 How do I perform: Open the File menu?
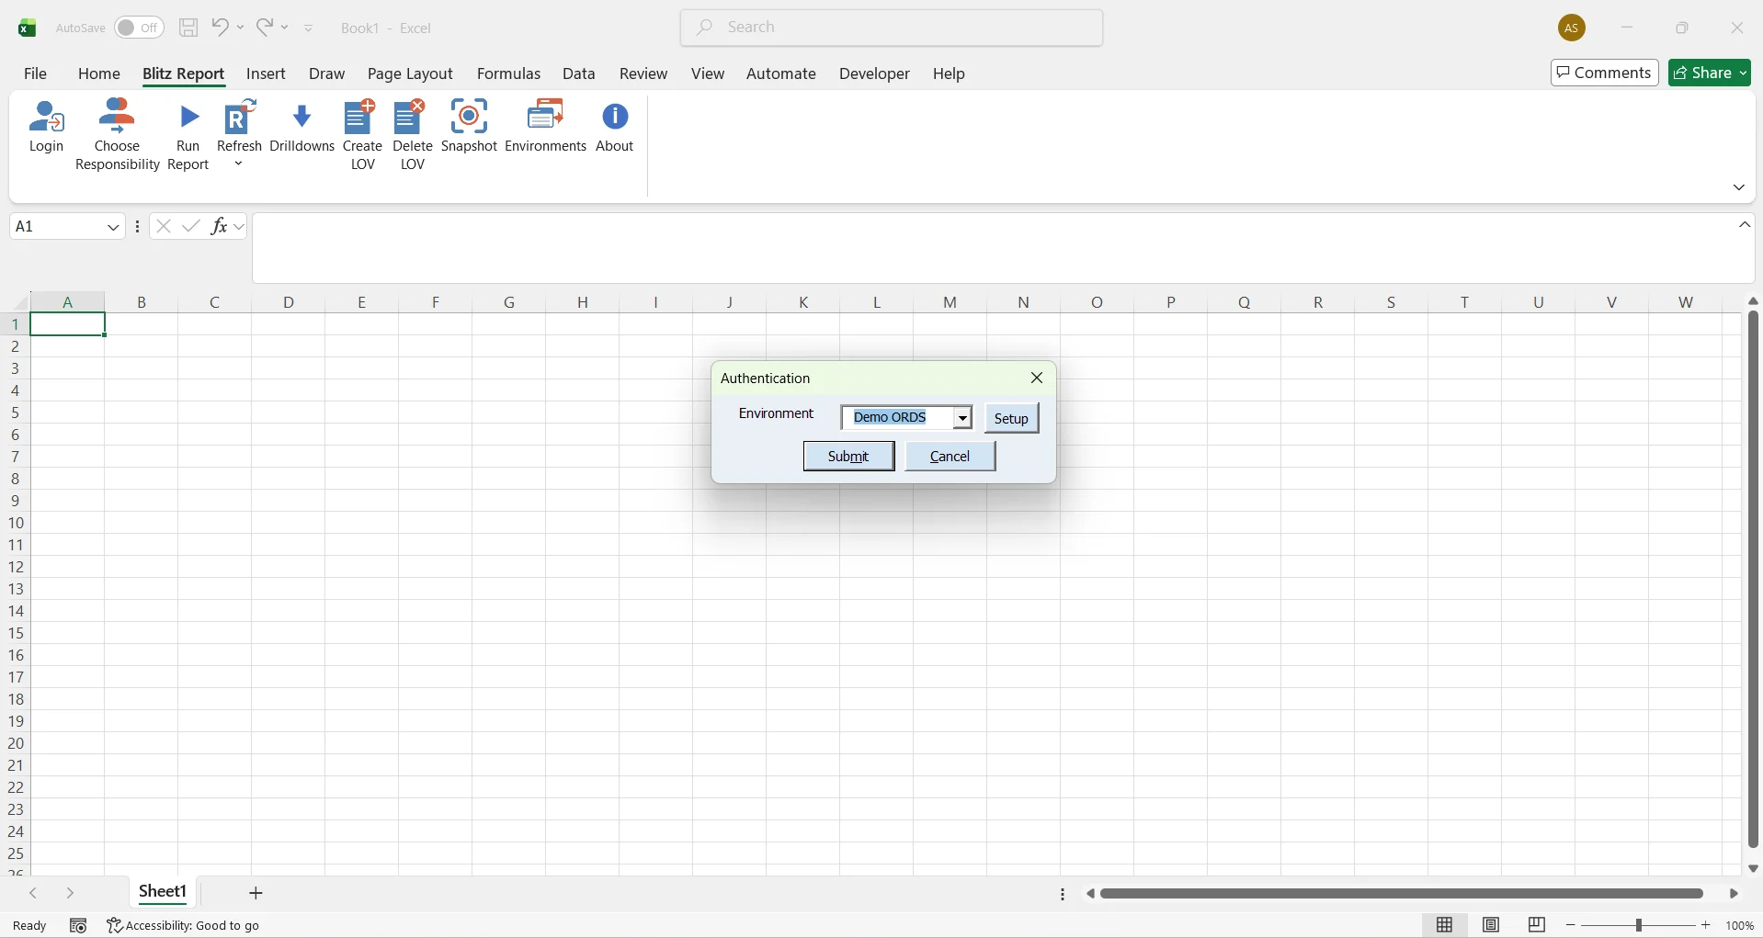pyautogui.click(x=36, y=73)
